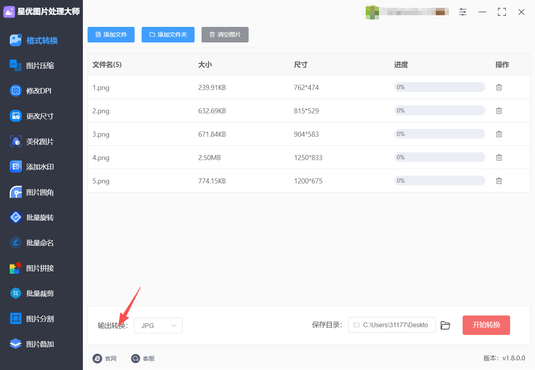
Task: Open the 官网 link text
Action: click(x=111, y=359)
